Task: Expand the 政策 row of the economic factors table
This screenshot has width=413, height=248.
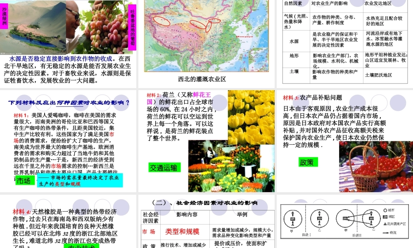Action: [x=147, y=245]
